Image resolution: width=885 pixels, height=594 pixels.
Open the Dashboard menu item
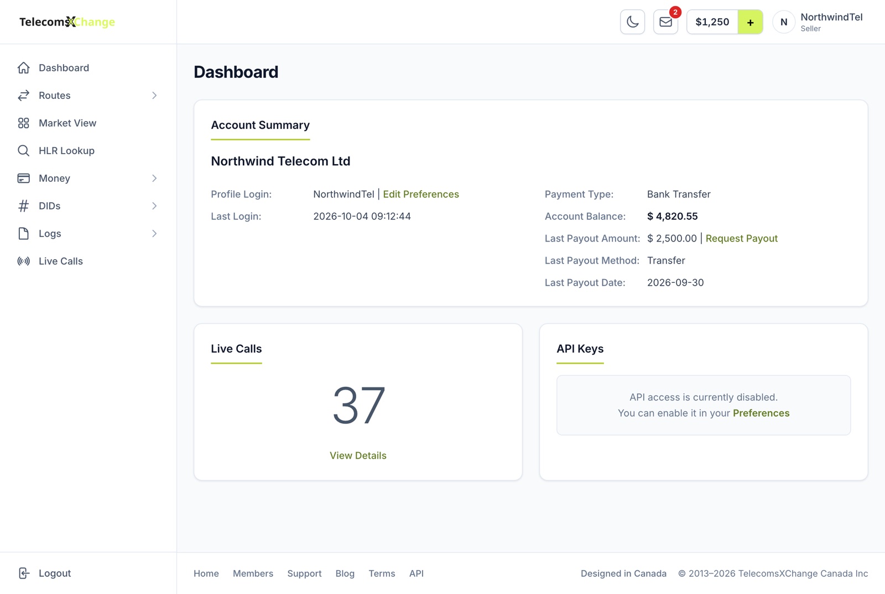click(88, 68)
